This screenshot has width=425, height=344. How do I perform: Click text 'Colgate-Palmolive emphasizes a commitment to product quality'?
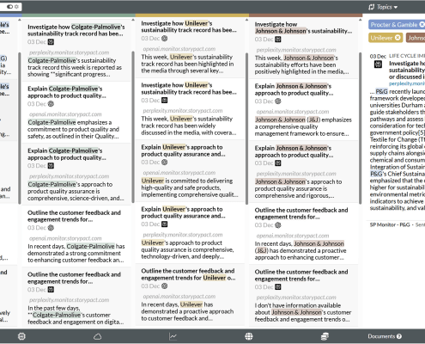click(73, 129)
